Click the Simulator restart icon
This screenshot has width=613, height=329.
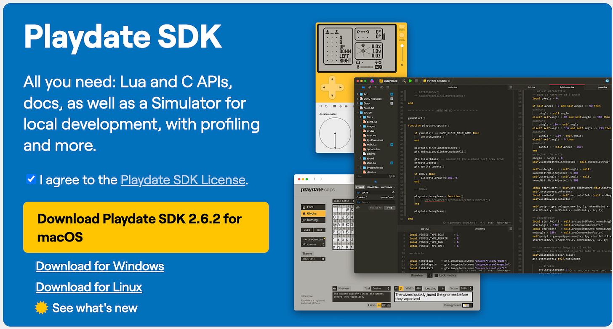[326, 106]
